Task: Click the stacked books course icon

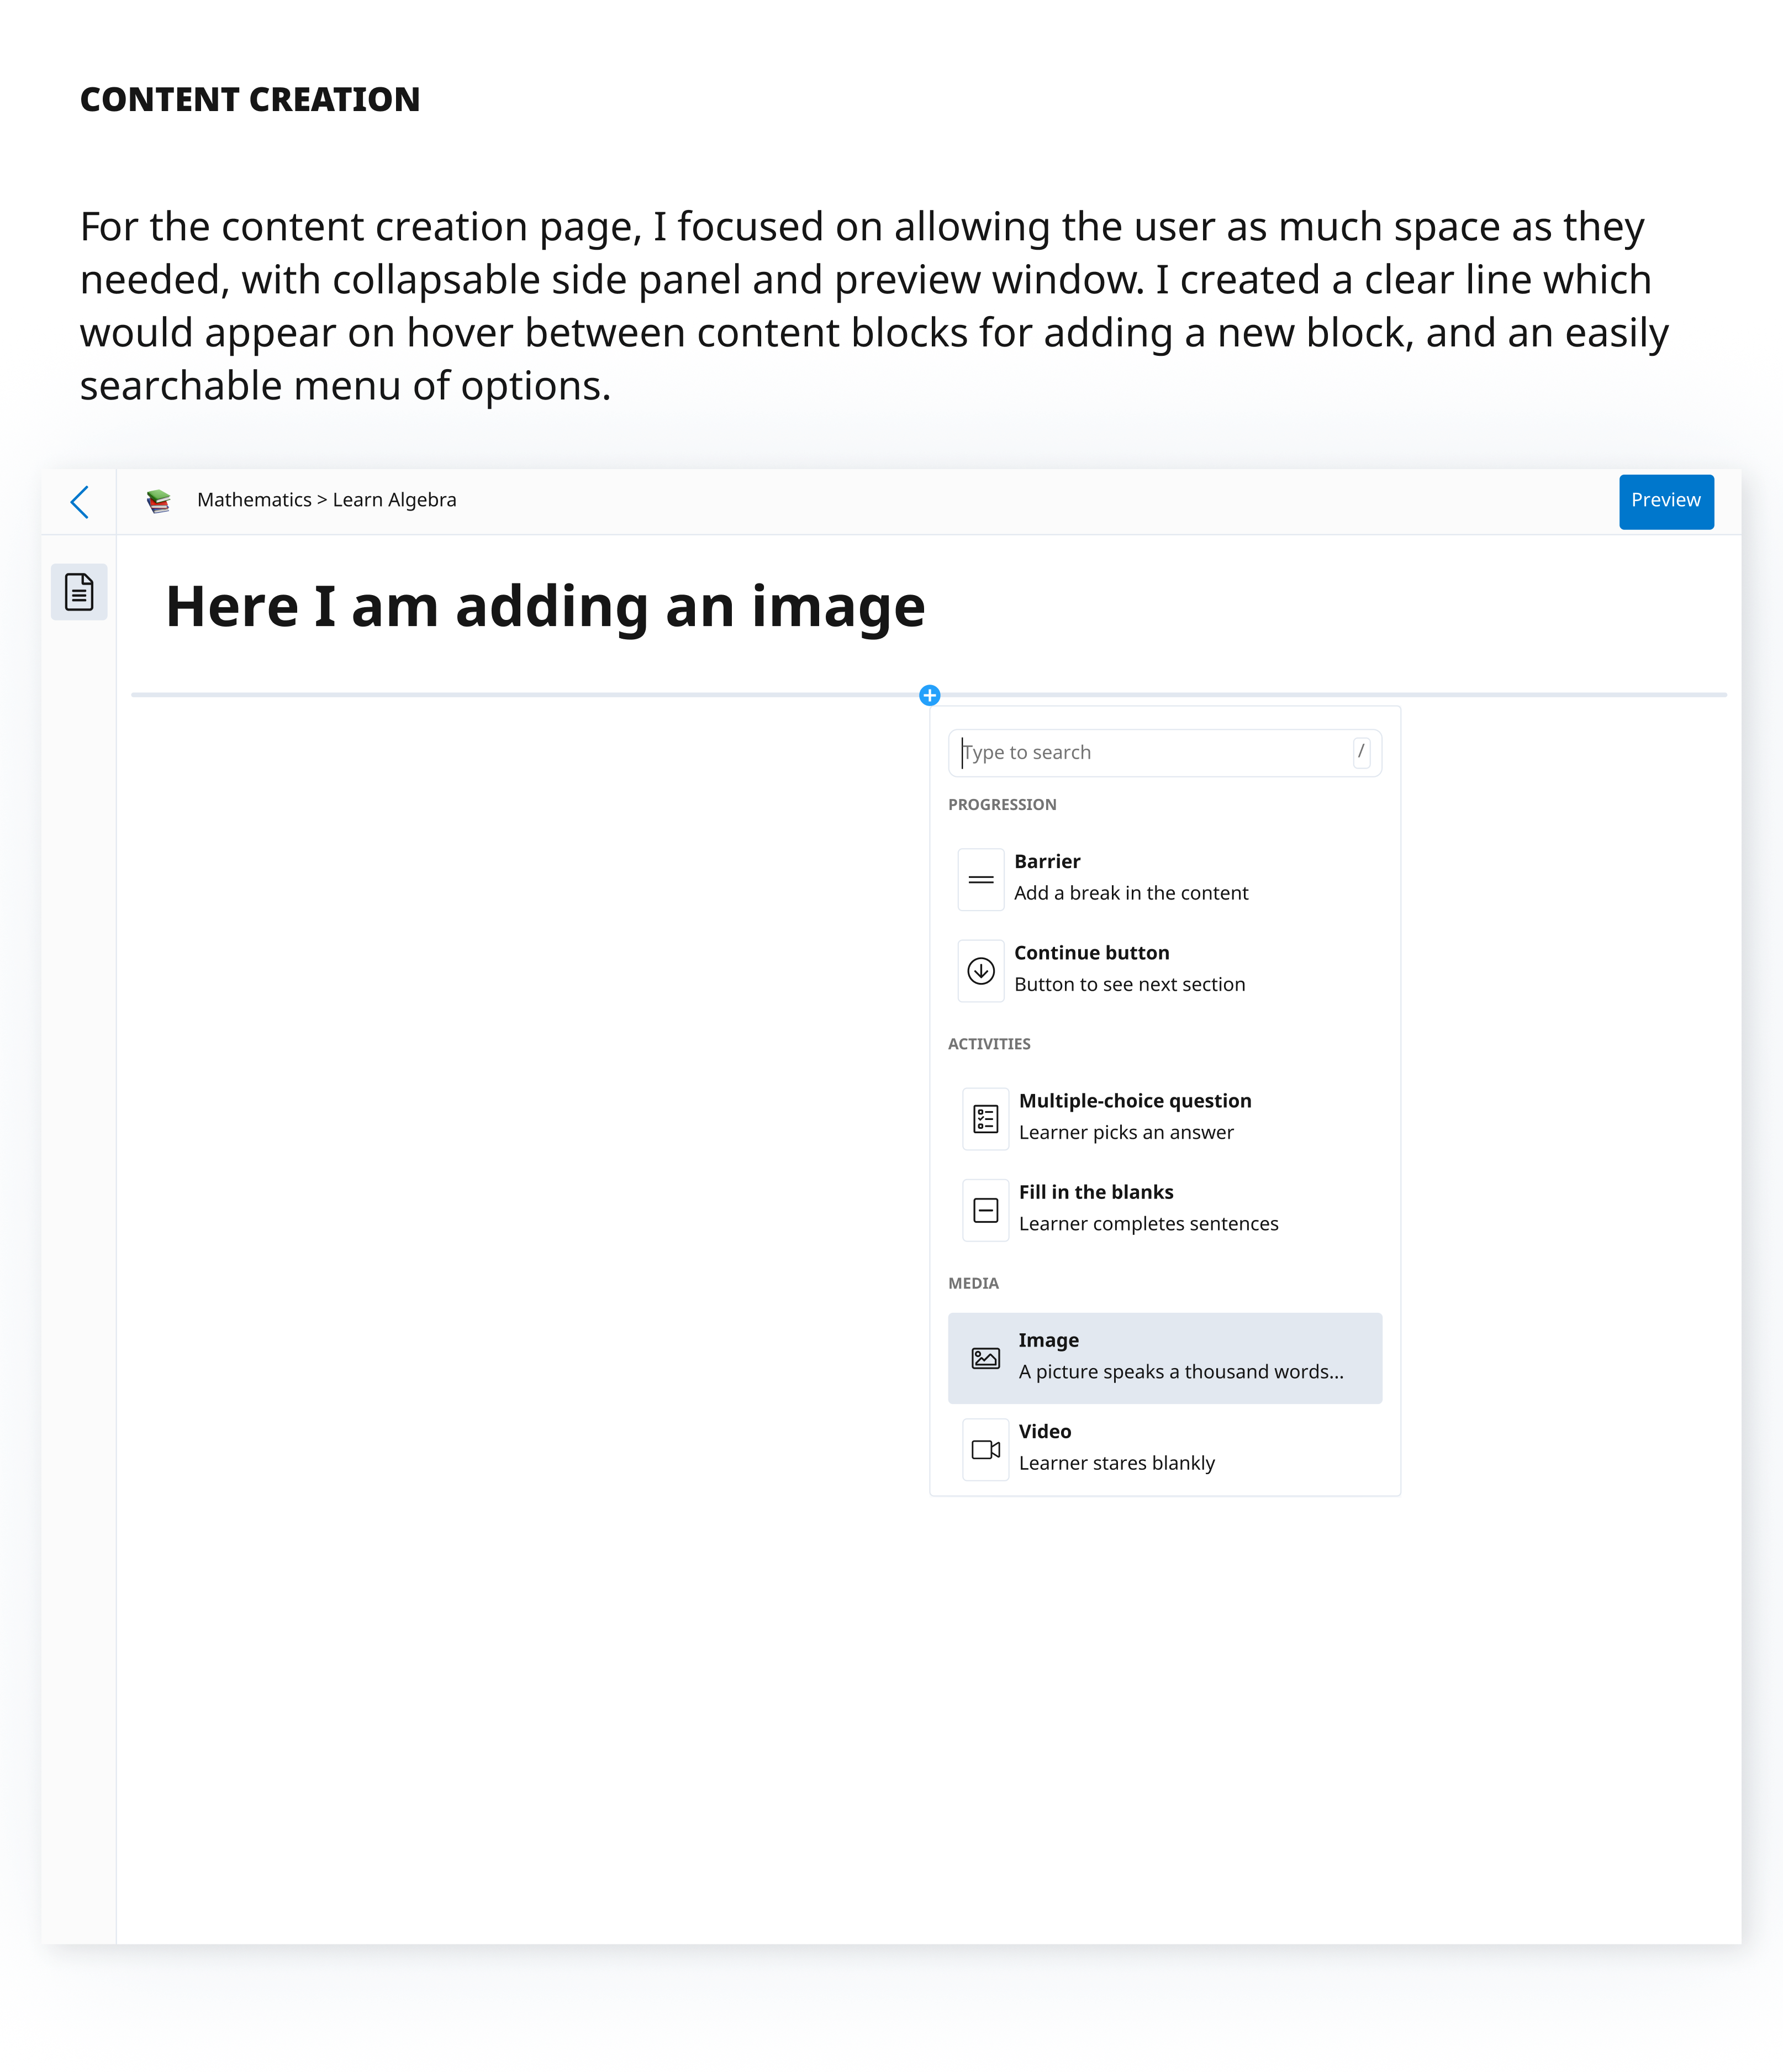Action: (x=158, y=501)
